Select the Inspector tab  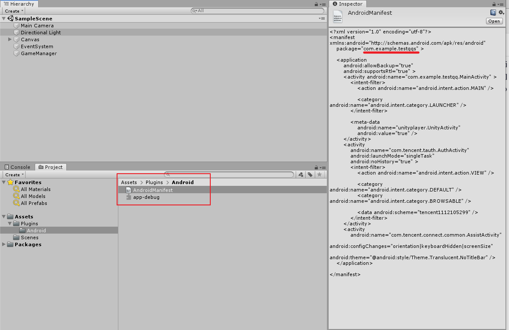pos(348,4)
